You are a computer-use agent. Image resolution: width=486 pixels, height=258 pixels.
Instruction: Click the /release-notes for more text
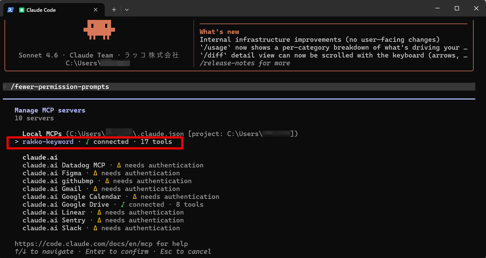245,63
